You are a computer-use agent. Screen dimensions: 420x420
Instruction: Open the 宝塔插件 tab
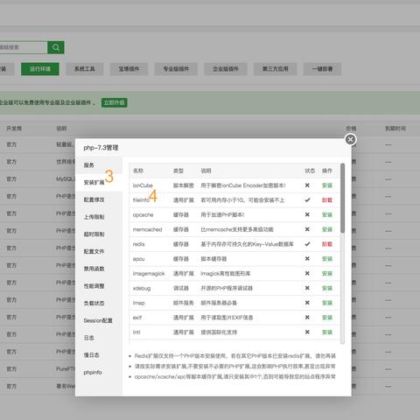click(129, 69)
